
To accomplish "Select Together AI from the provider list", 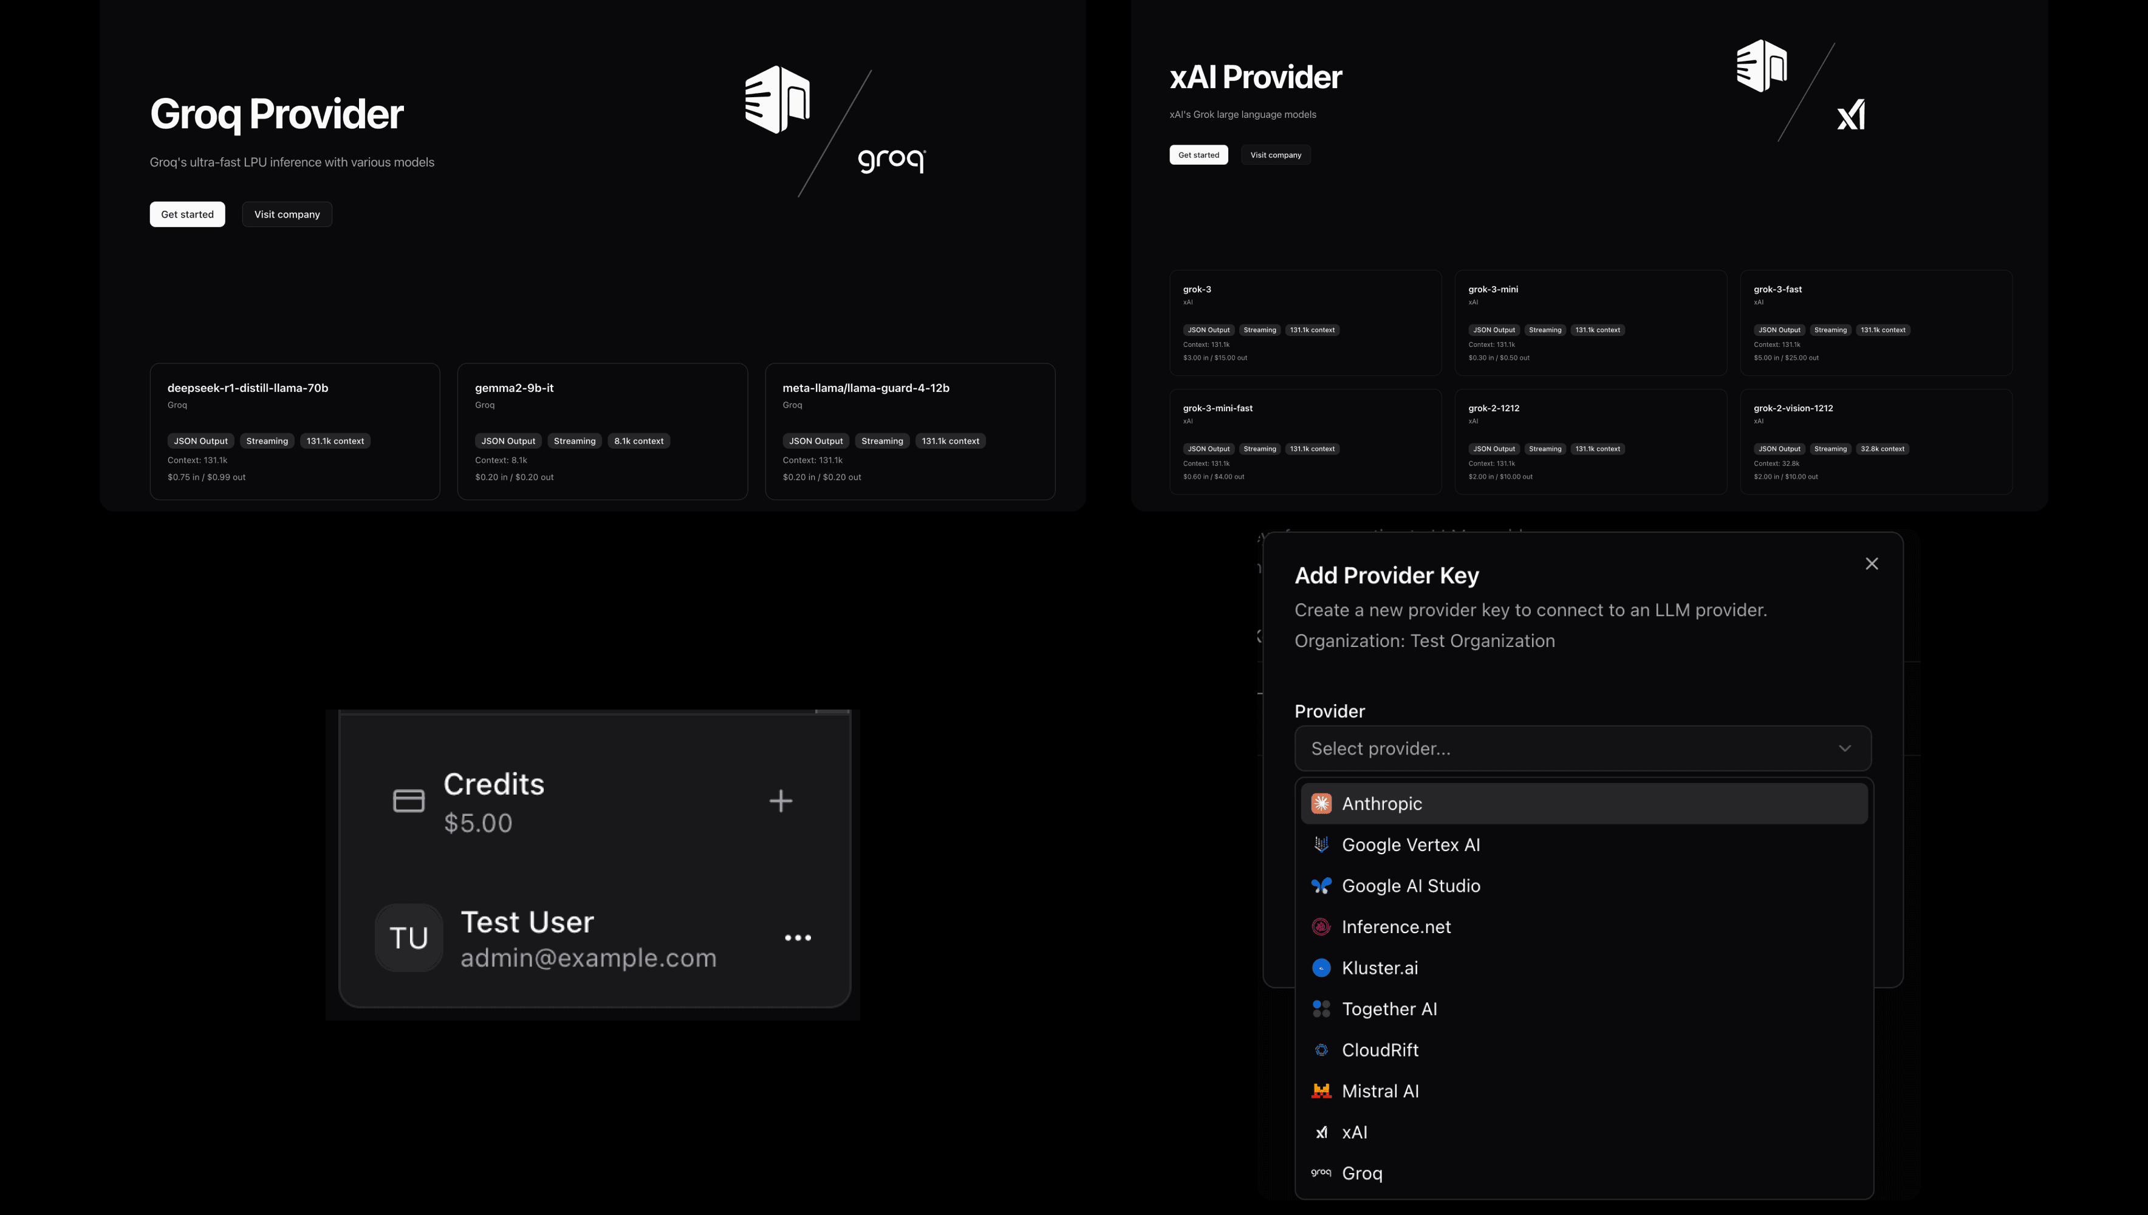I will point(1388,1008).
